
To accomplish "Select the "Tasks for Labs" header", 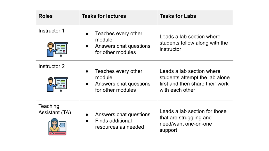I will tap(178, 16).
